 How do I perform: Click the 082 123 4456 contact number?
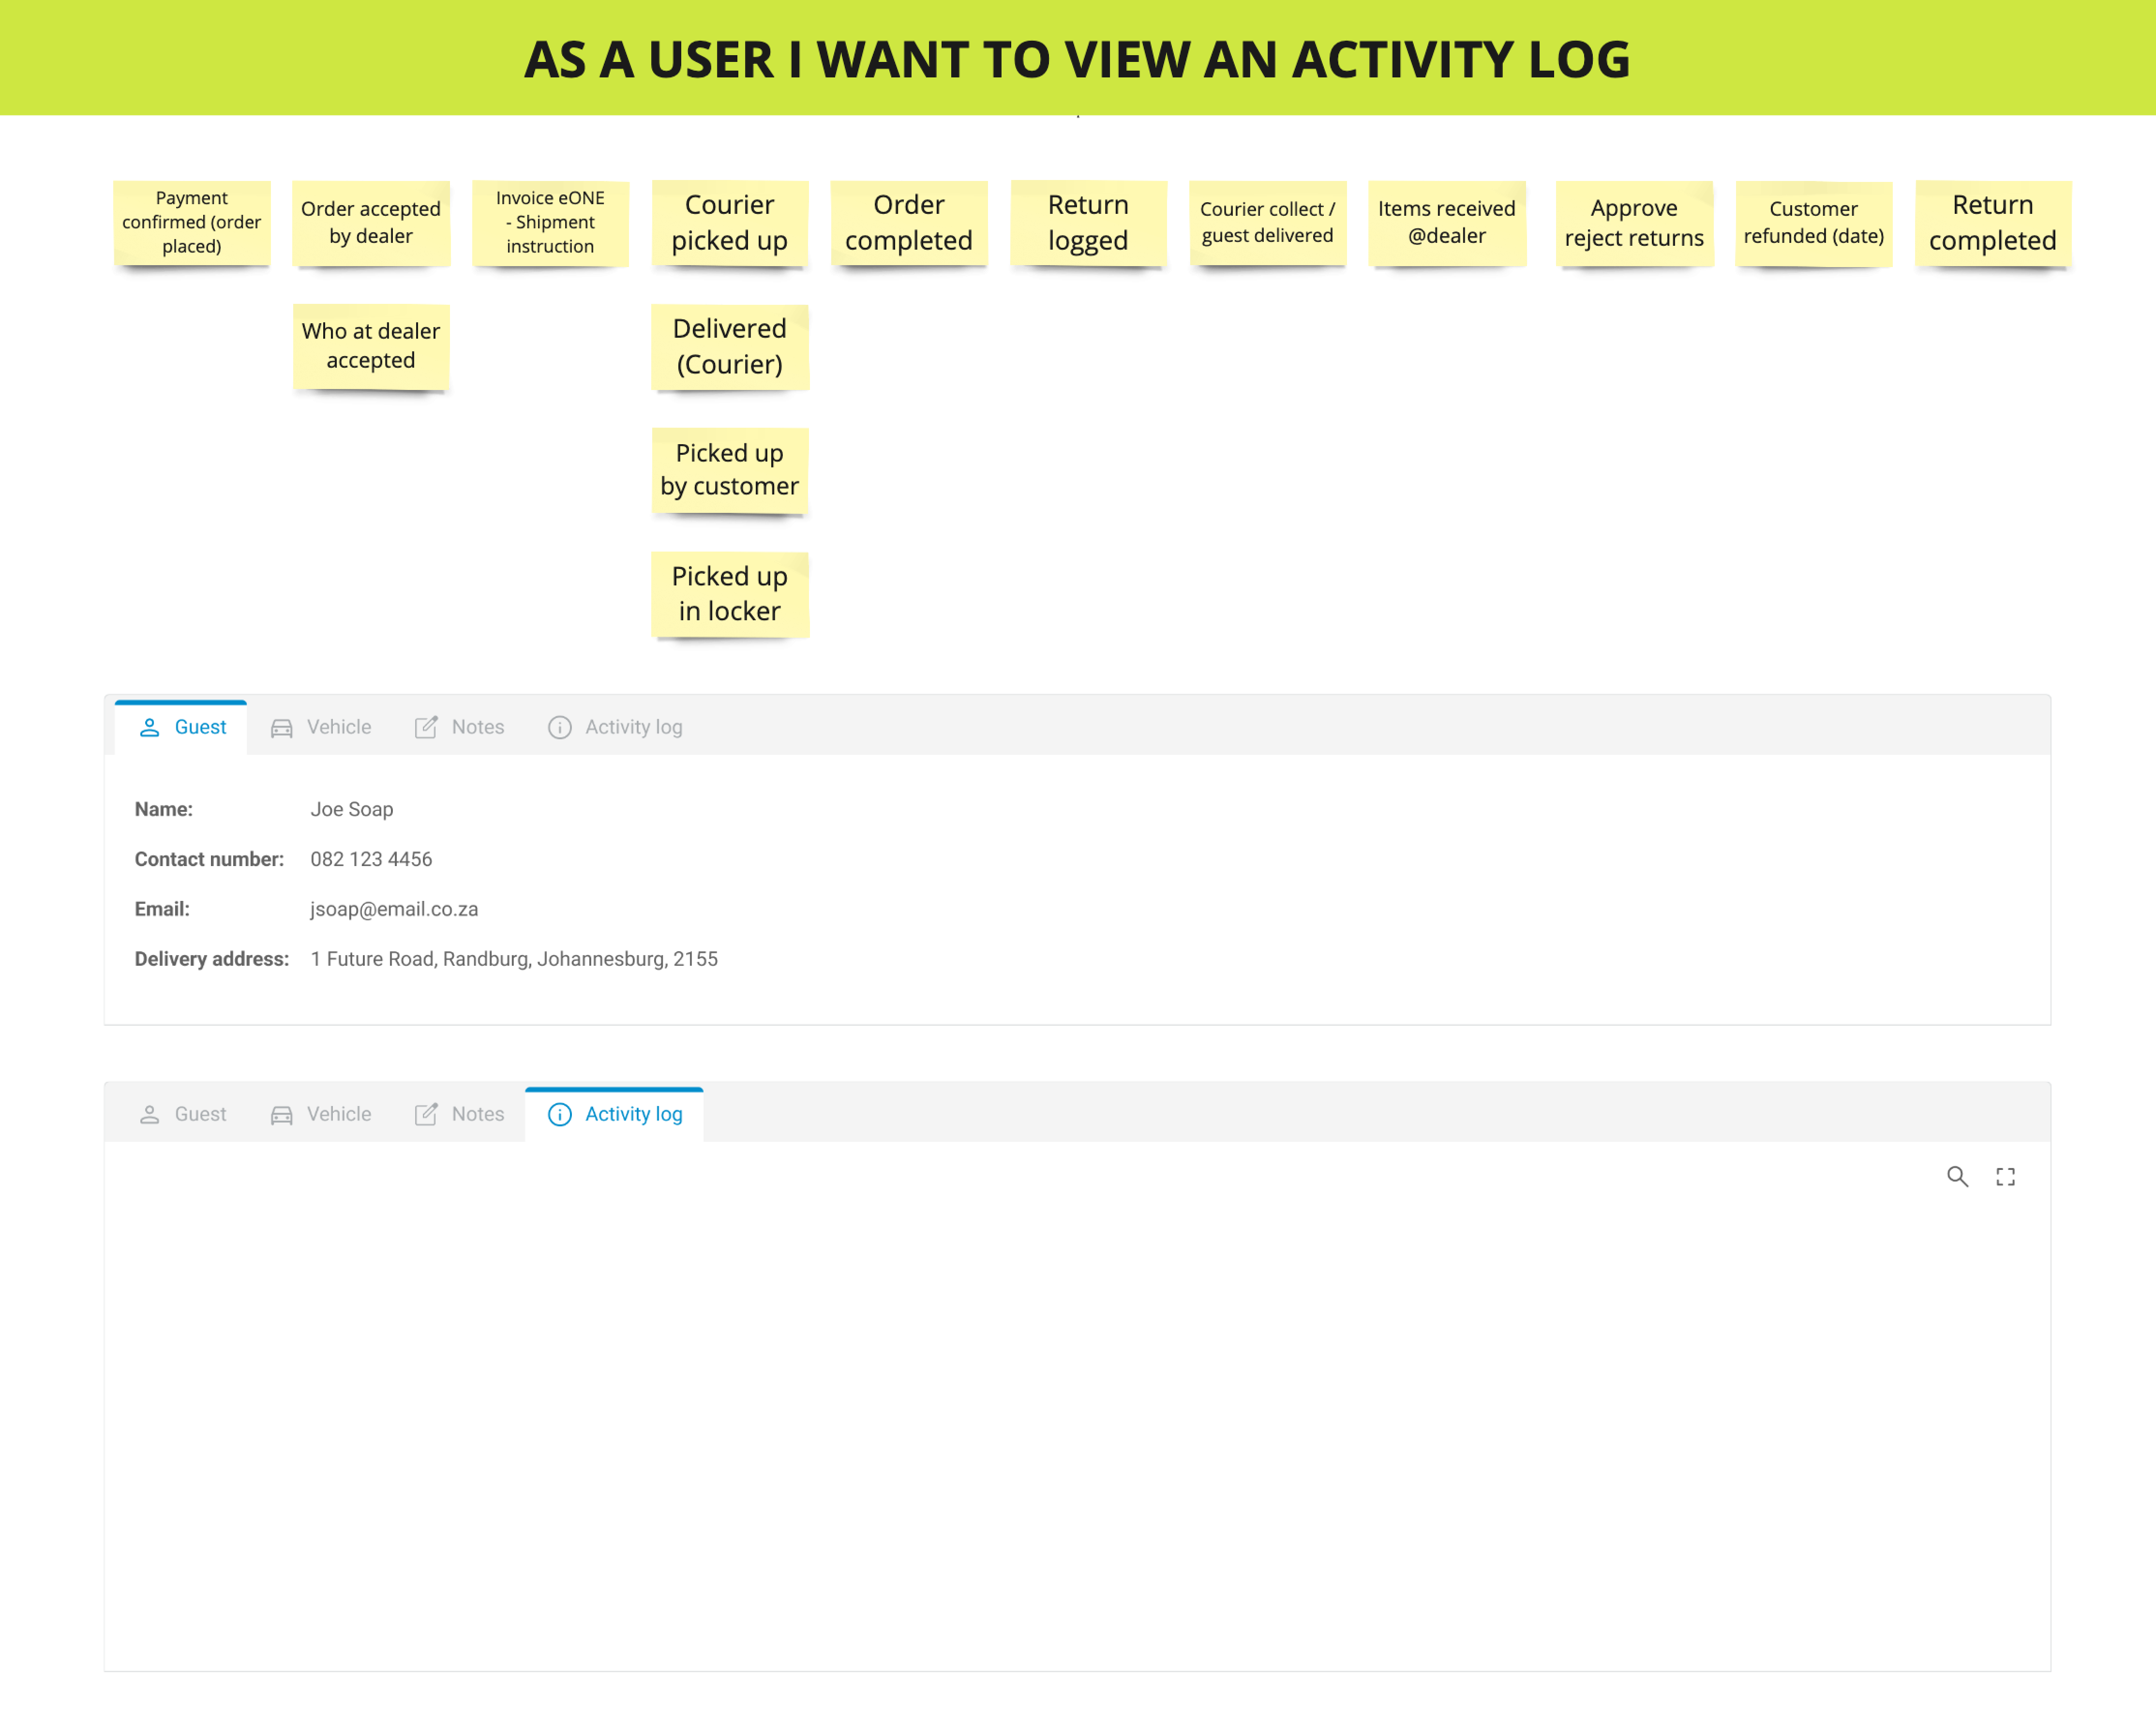371,859
